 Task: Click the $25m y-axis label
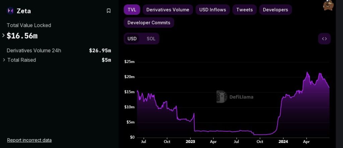(x=129, y=62)
